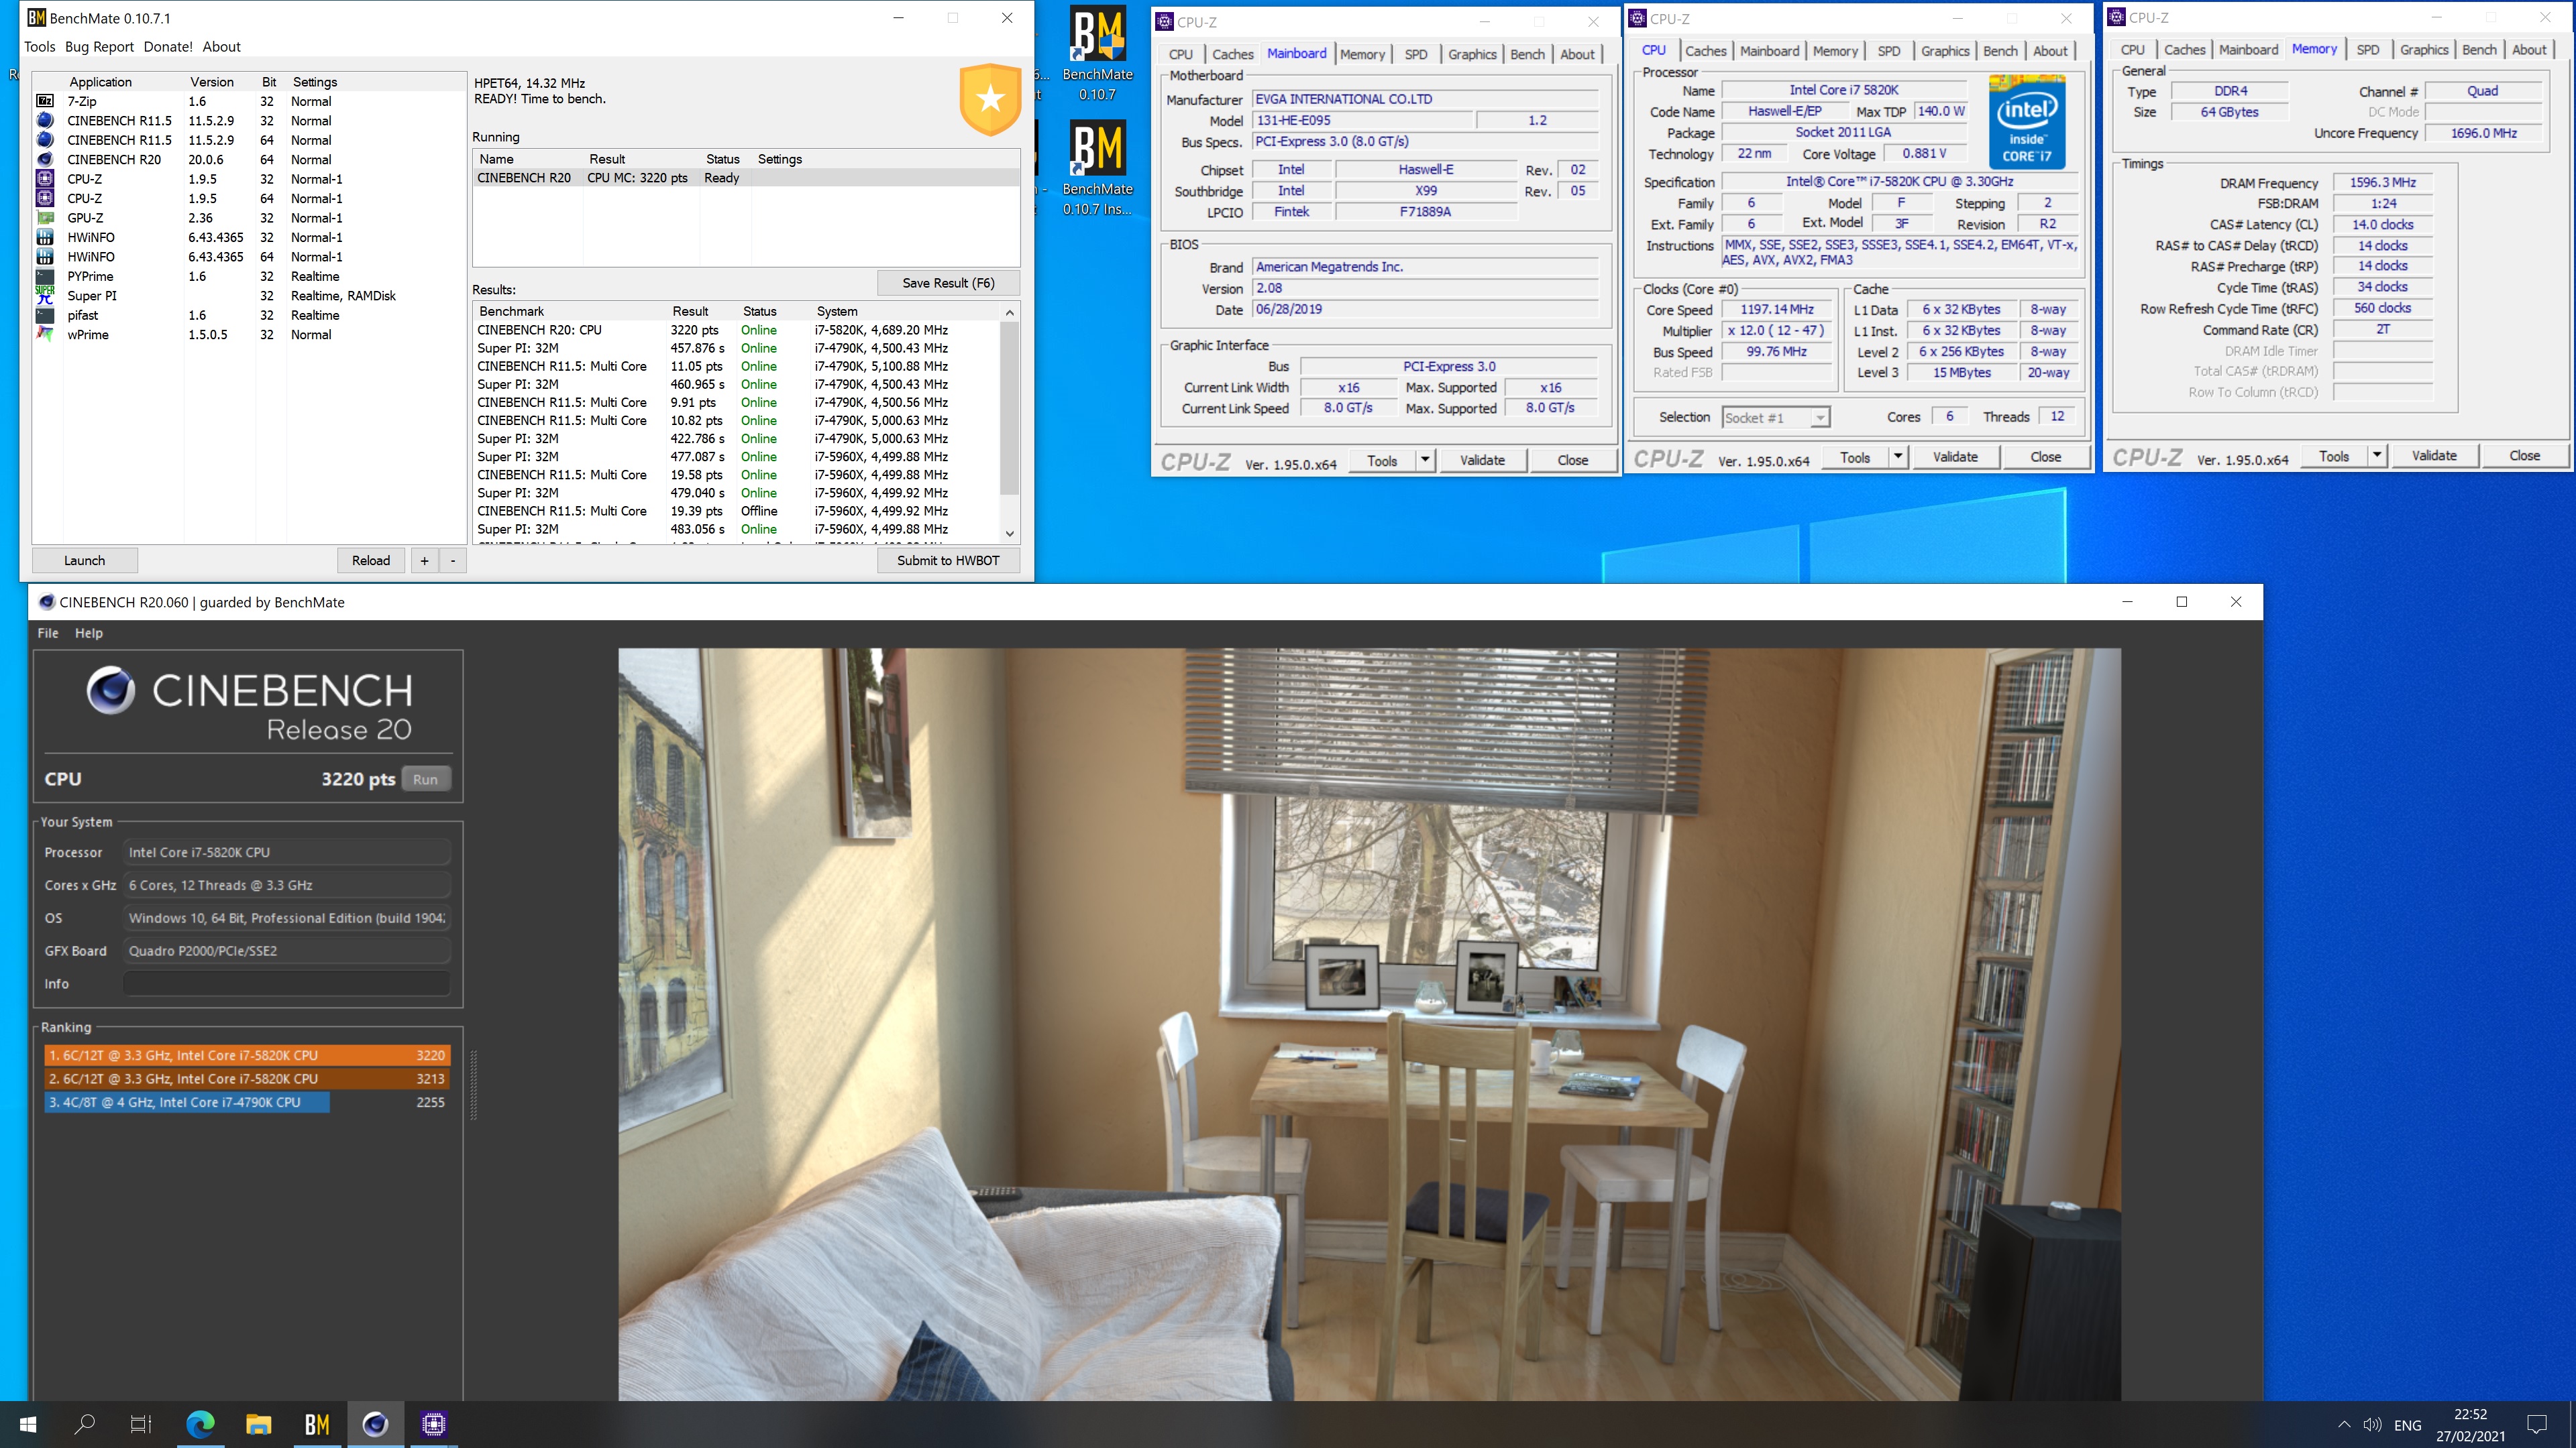This screenshot has width=2576, height=1448.
Task: Click the Results list scroll up arrow
Action: click(1009, 313)
